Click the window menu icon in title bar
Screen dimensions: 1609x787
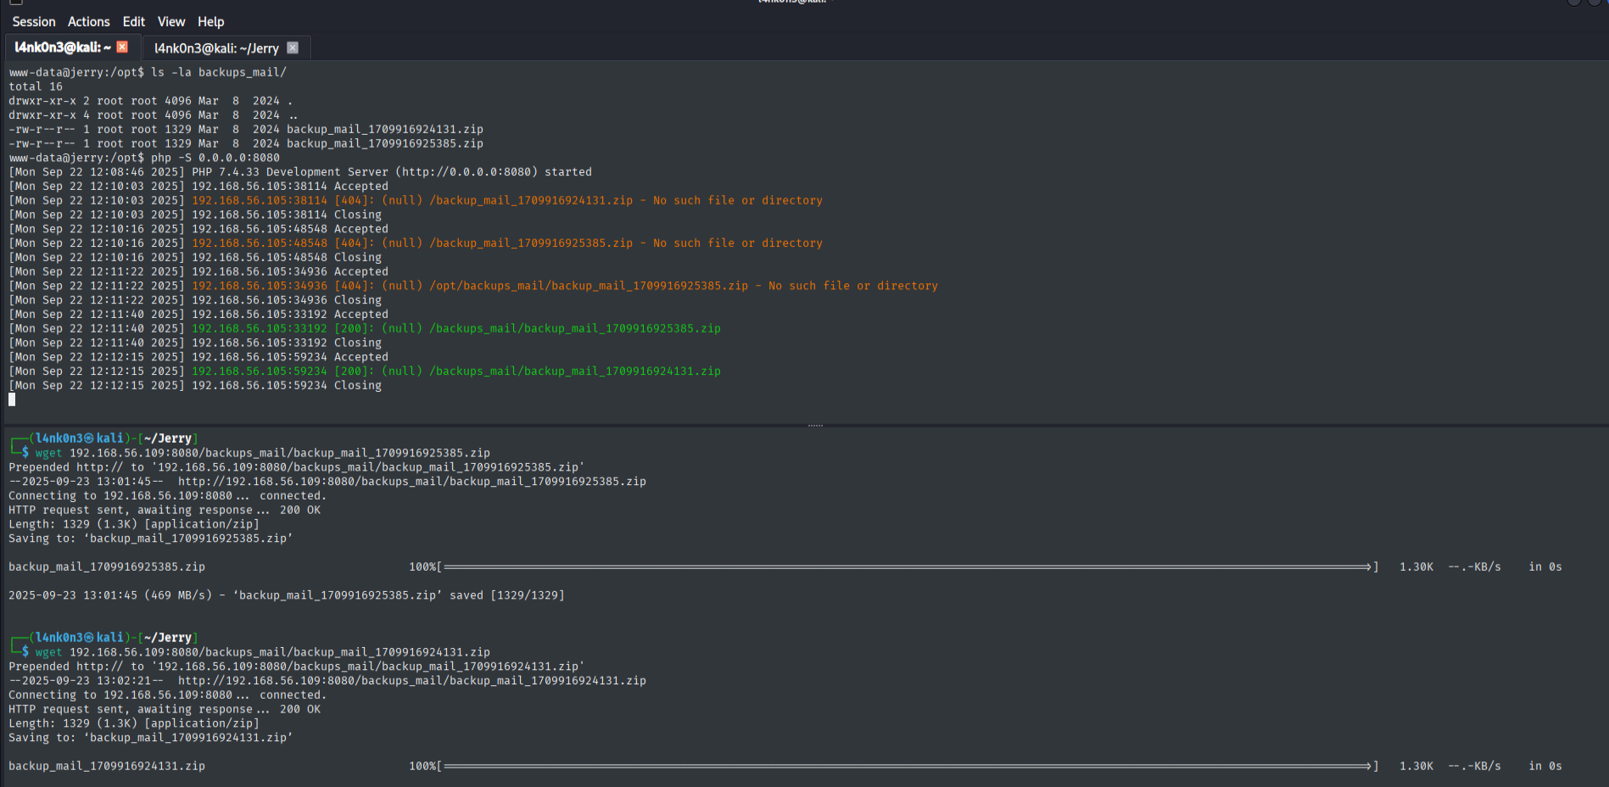pos(15,3)
